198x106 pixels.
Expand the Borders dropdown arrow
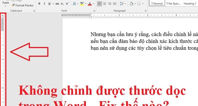pyautogui.click(x=143, y=4)
